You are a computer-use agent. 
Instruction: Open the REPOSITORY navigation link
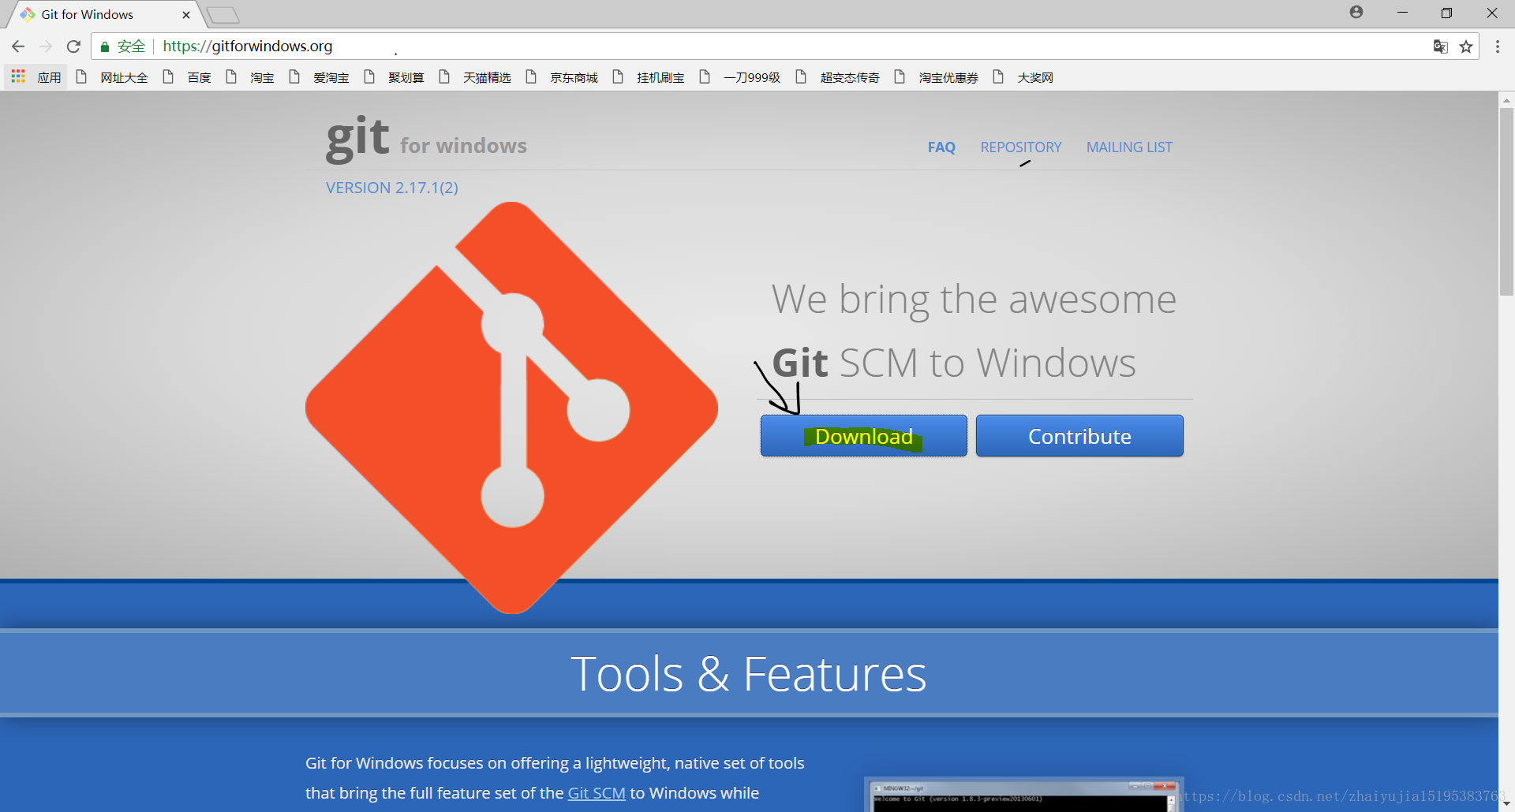[1021, 147]
